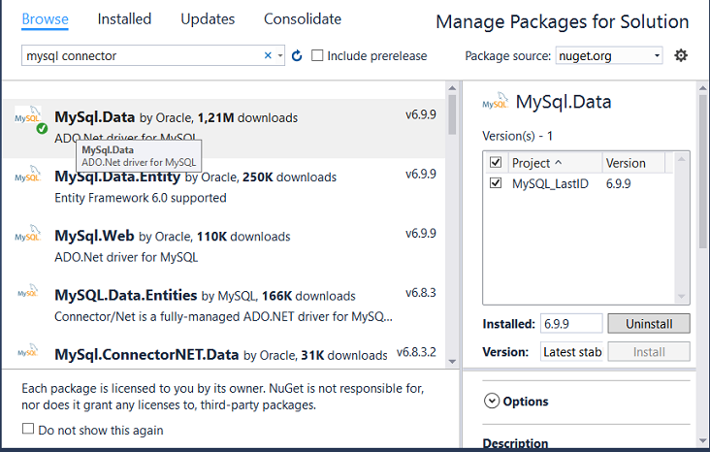
Task: Check Do not show this again
Action: pyautogui.click(x=28, y=429)
